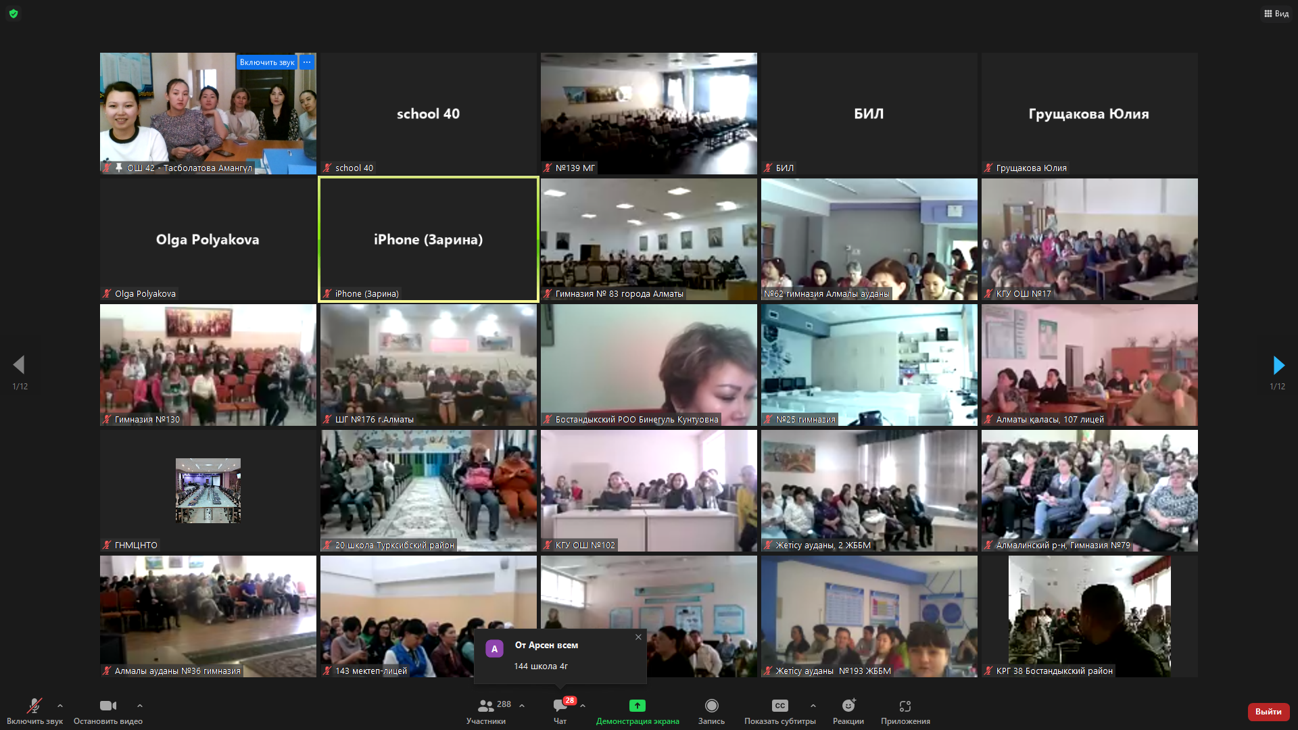Expand chevron next to Participants count
Image resolution: width=1298 pixels, height=730 pixels.
(x=522, y=706)
